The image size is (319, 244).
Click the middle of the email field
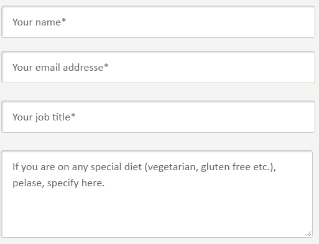[x=158, y=67]
